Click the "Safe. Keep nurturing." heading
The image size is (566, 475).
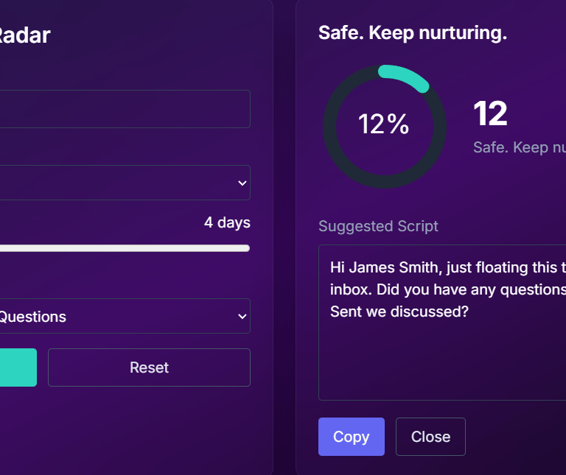point(413,33)
